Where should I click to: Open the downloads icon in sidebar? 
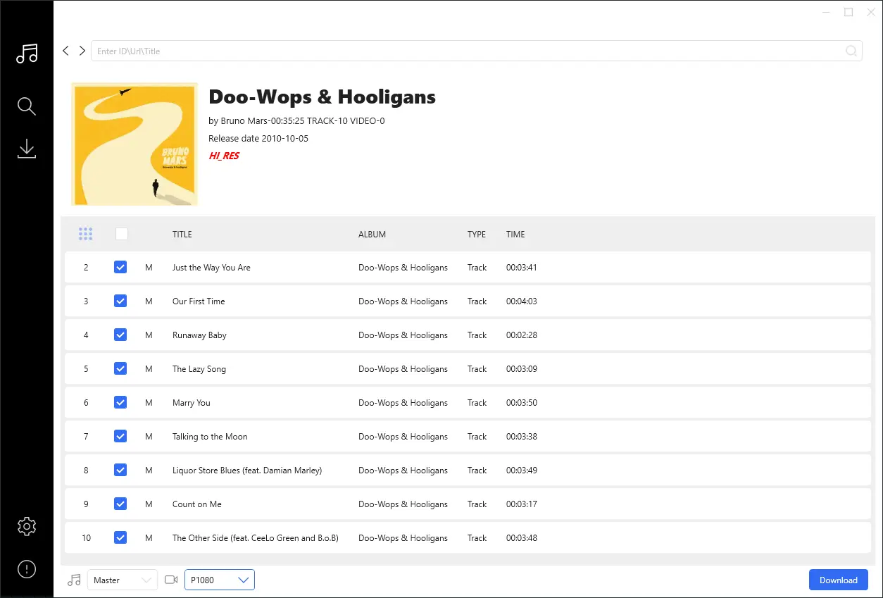27,149
